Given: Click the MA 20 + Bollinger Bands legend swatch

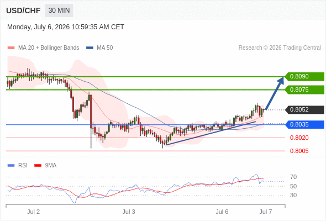Looking at the screenshot, I should point(11,48).
